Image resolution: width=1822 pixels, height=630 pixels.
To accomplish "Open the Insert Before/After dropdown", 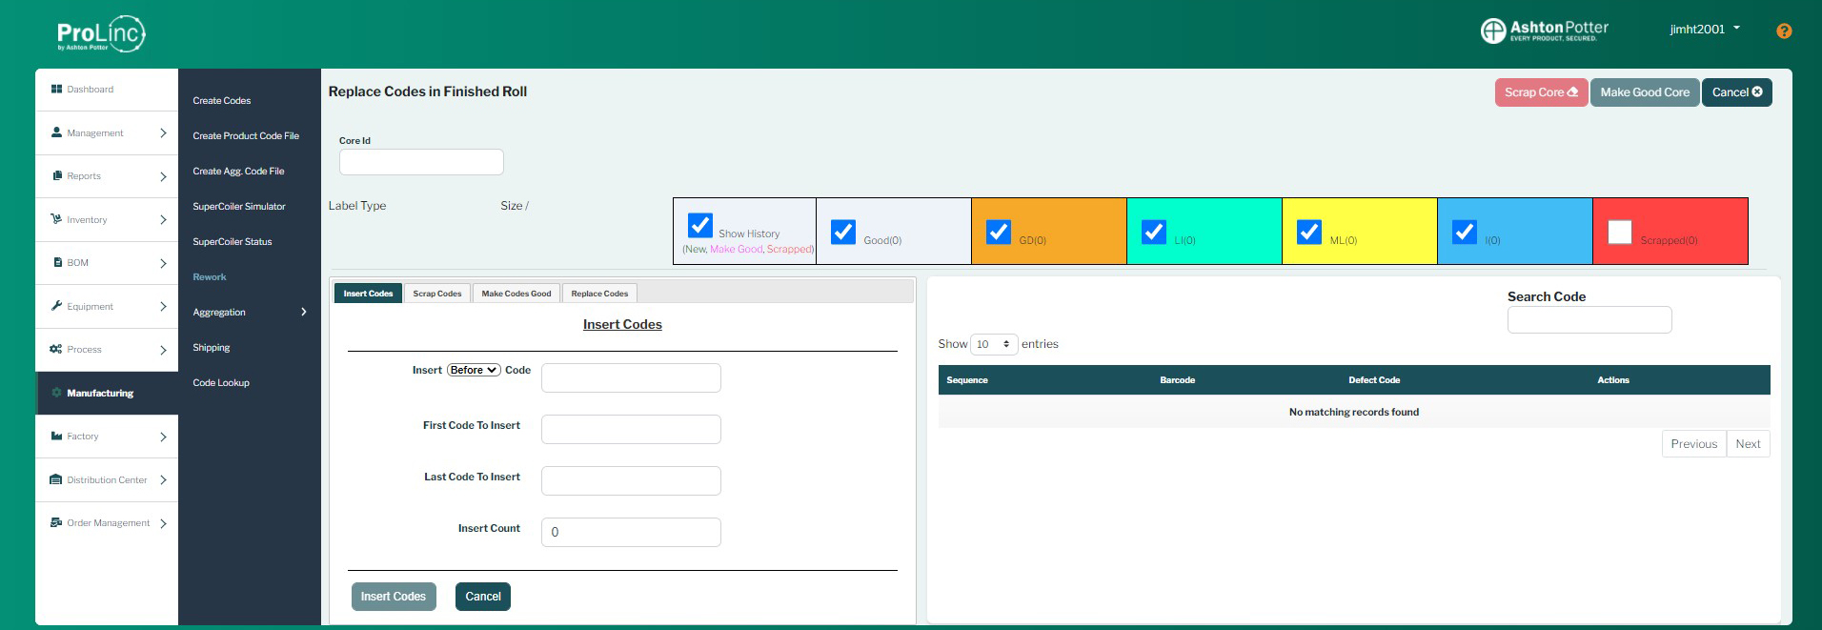I will (474, 370).
